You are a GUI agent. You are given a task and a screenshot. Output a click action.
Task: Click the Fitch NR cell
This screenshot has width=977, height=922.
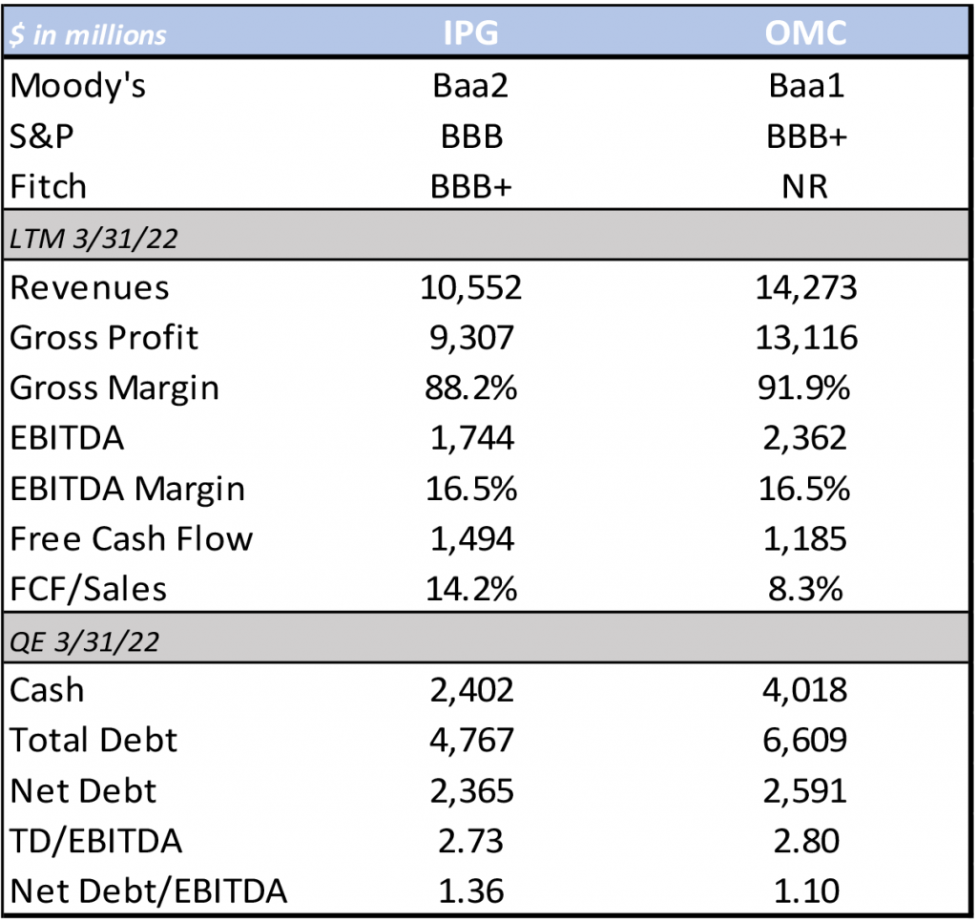pos(807,186)
